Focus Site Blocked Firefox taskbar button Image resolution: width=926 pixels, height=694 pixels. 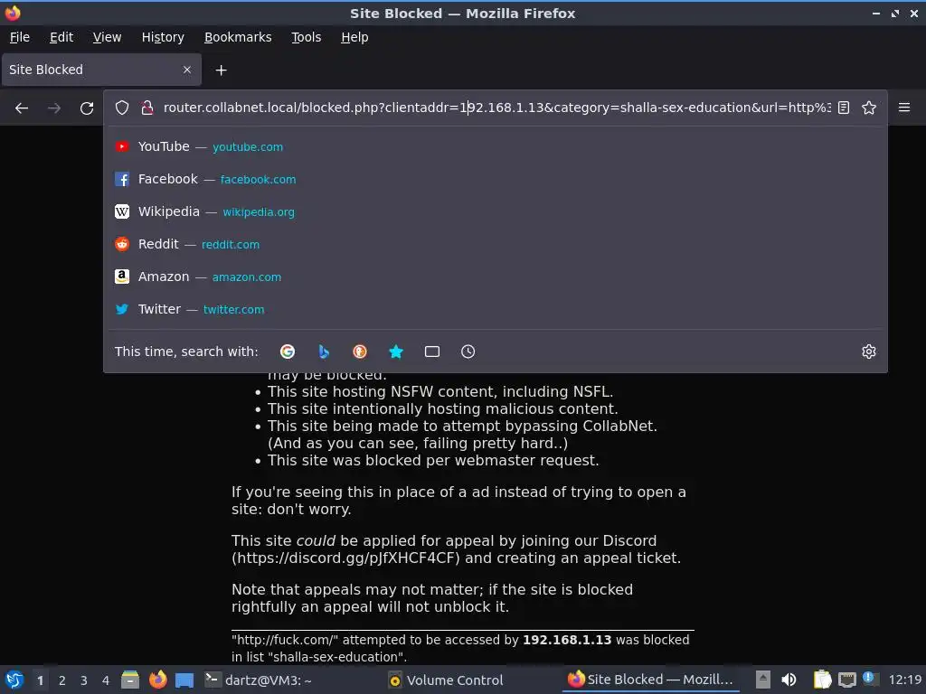(x=651, y=680)
